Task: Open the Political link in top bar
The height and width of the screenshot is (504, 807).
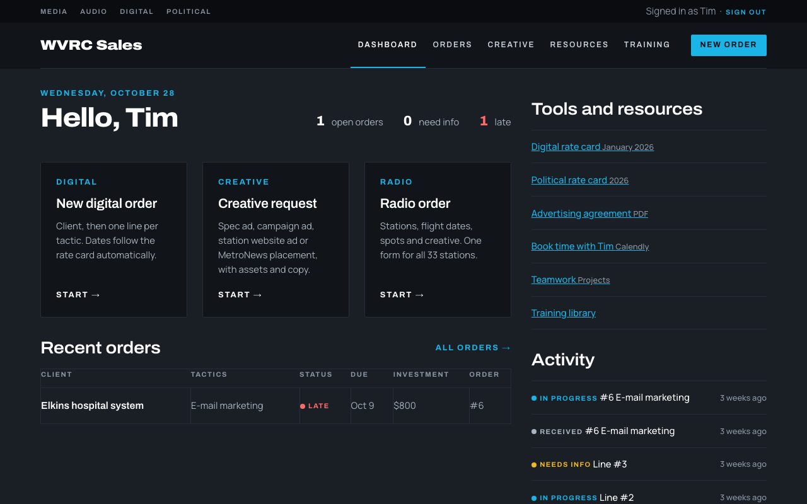Action: pyautogui.click(x=189, y=11)
